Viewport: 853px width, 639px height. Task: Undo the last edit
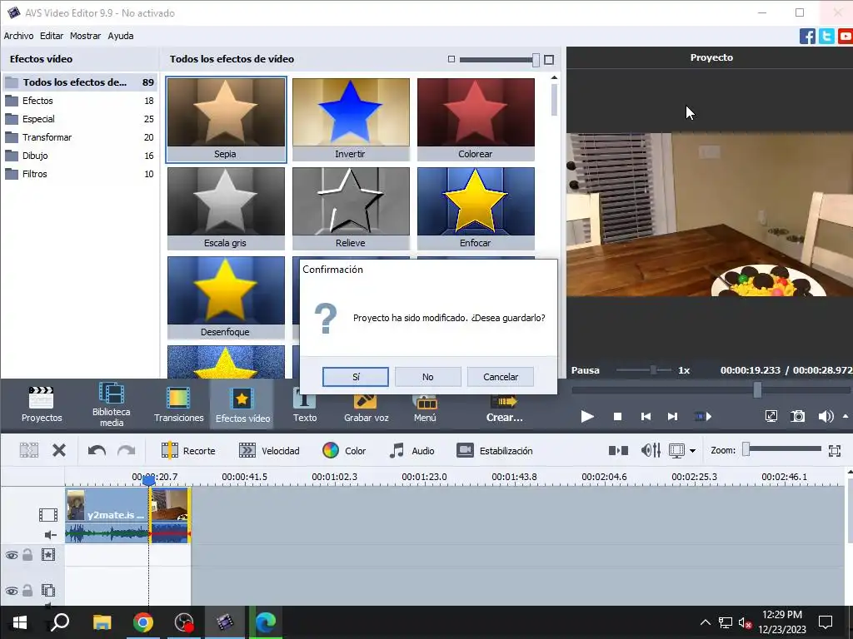tap(97, 450)
